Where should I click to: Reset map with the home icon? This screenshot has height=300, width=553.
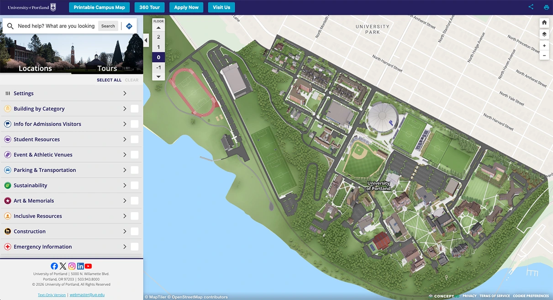[544, 23]
